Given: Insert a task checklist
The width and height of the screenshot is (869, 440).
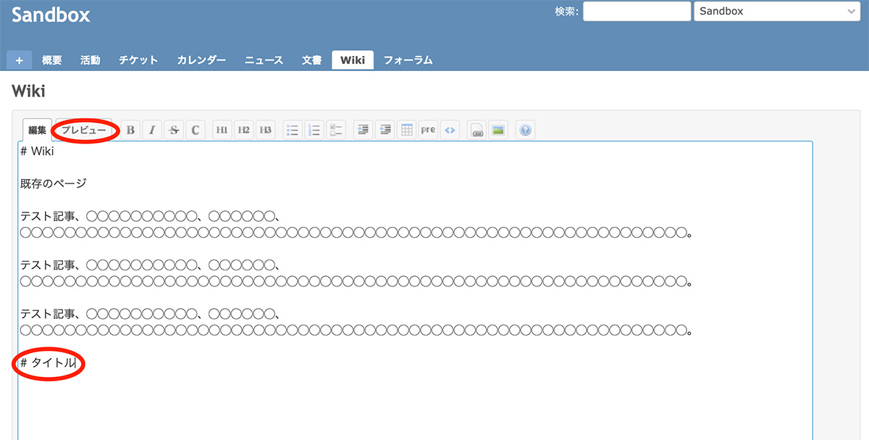Looking at the screenshot, I should (336, 130).
